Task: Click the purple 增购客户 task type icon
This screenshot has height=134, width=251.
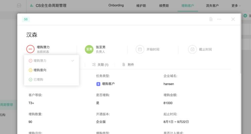Action: [98, 84]
